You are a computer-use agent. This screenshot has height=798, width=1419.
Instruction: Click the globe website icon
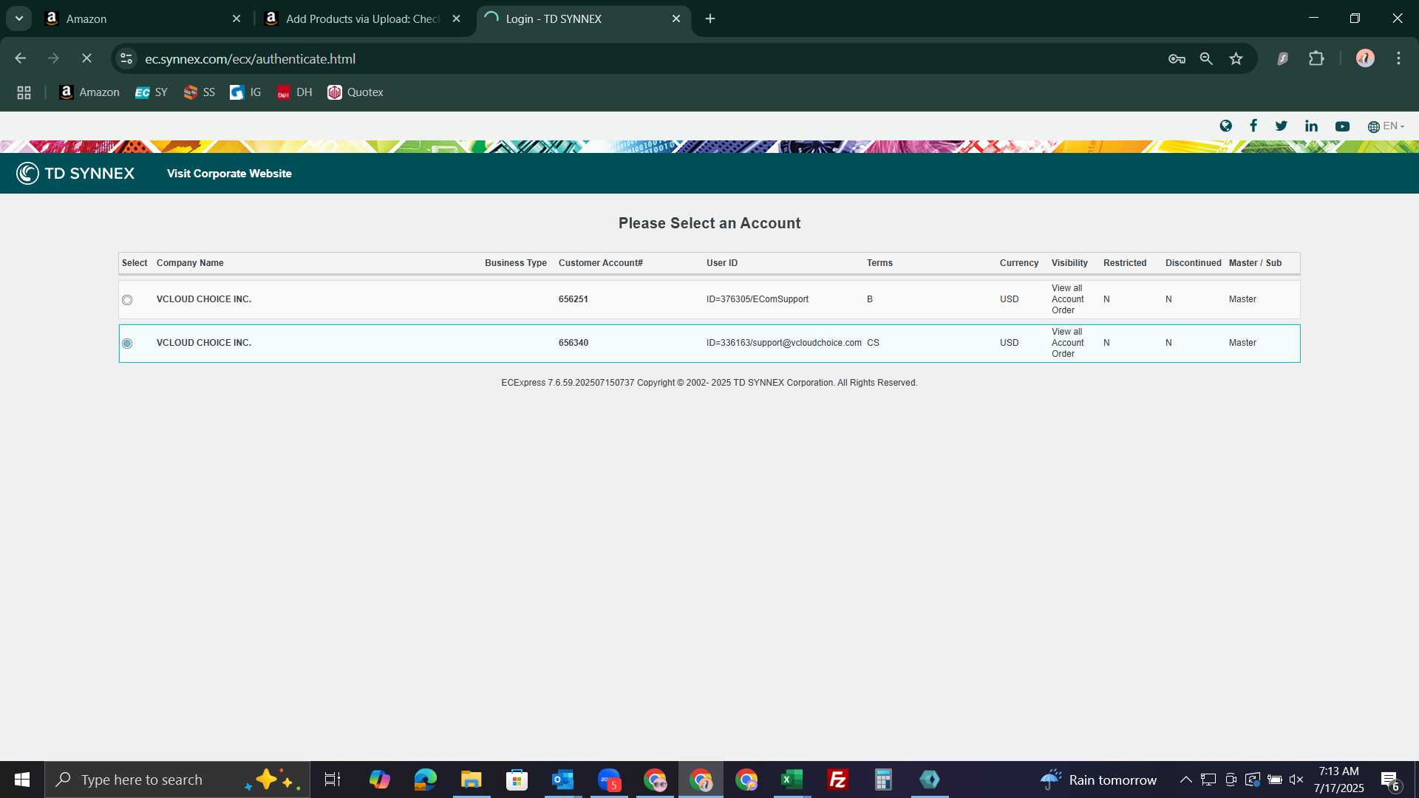[1225, 126]
